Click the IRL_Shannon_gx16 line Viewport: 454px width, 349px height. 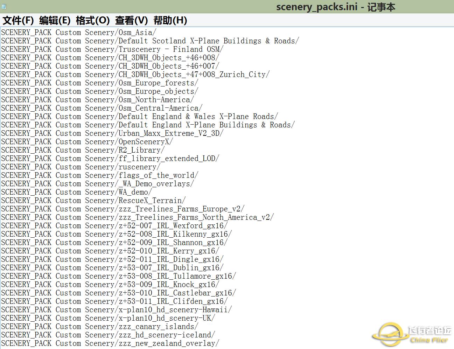coord(114,243)
